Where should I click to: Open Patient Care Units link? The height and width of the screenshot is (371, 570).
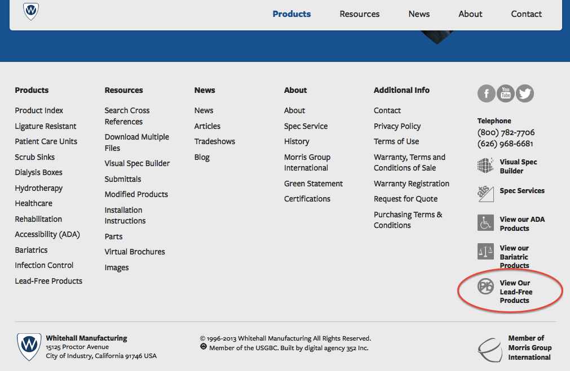click(x=46, y=141)
